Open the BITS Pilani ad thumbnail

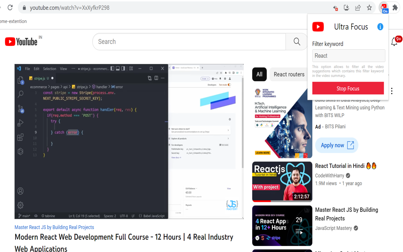pos(282,123)
